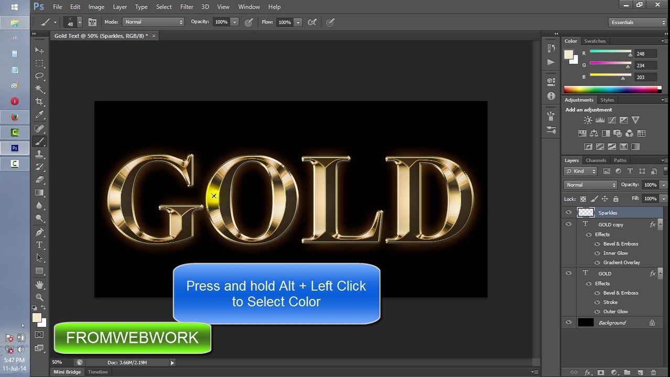Select the Clone Stamp tool
The width and height of the screenshot is (670, 377).
click(x=39, y=154)
